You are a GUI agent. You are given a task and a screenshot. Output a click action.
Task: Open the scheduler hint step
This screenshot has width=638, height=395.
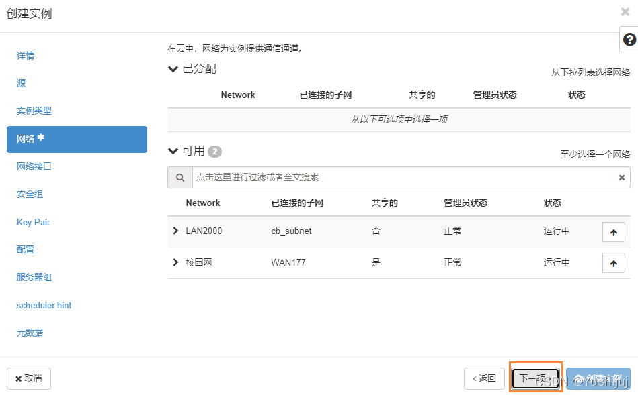pyautogui.click(x=44, y=305)
